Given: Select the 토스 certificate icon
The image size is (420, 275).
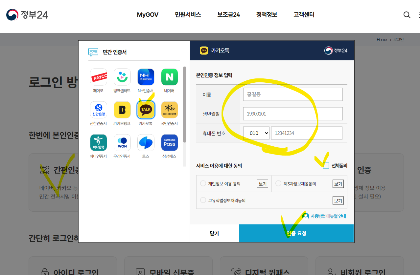Looking at the screenshot, I should [146, 142].
